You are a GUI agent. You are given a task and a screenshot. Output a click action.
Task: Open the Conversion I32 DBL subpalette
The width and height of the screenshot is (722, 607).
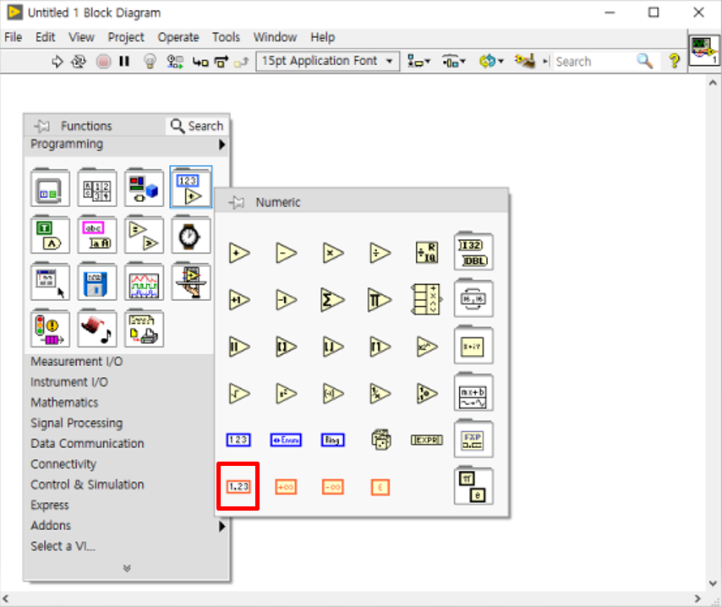(473, 251)
